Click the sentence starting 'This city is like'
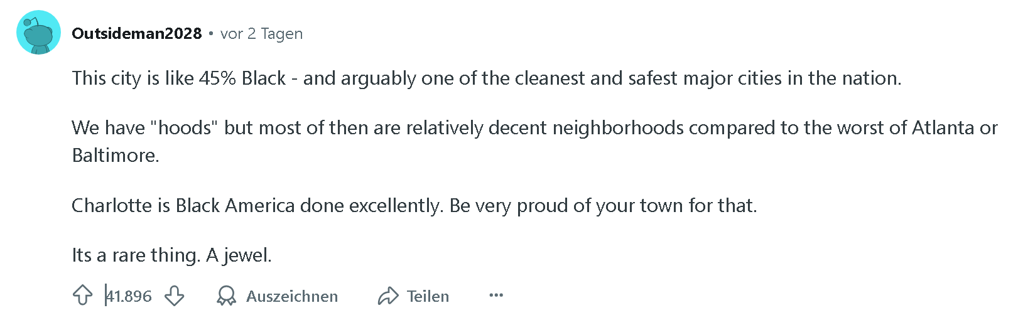 pyautogui.click(x=487, y=78)
